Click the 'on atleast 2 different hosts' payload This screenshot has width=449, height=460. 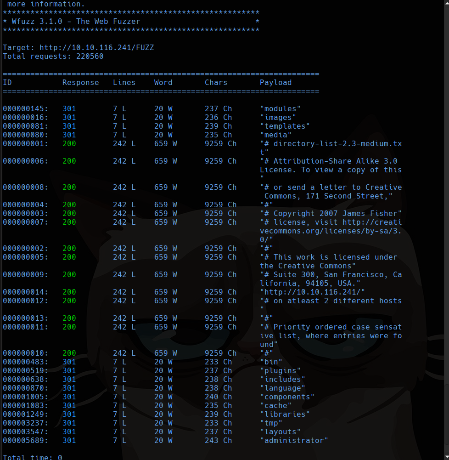point(331,305)
